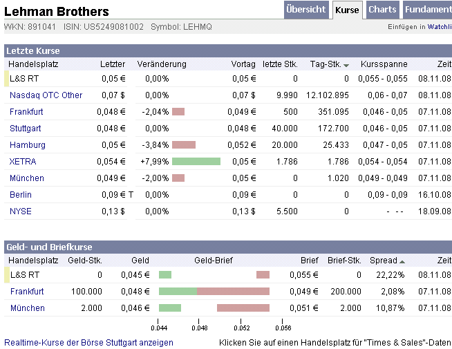The width and height of the screenshot is (452, 349).
Task: Click München in Geld- und Briefkurse table
Action: [27, 308]
